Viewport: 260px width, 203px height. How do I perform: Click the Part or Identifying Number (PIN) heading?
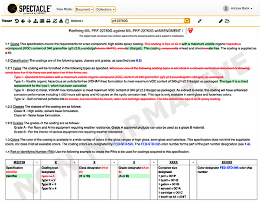click(x=32, y=152)
